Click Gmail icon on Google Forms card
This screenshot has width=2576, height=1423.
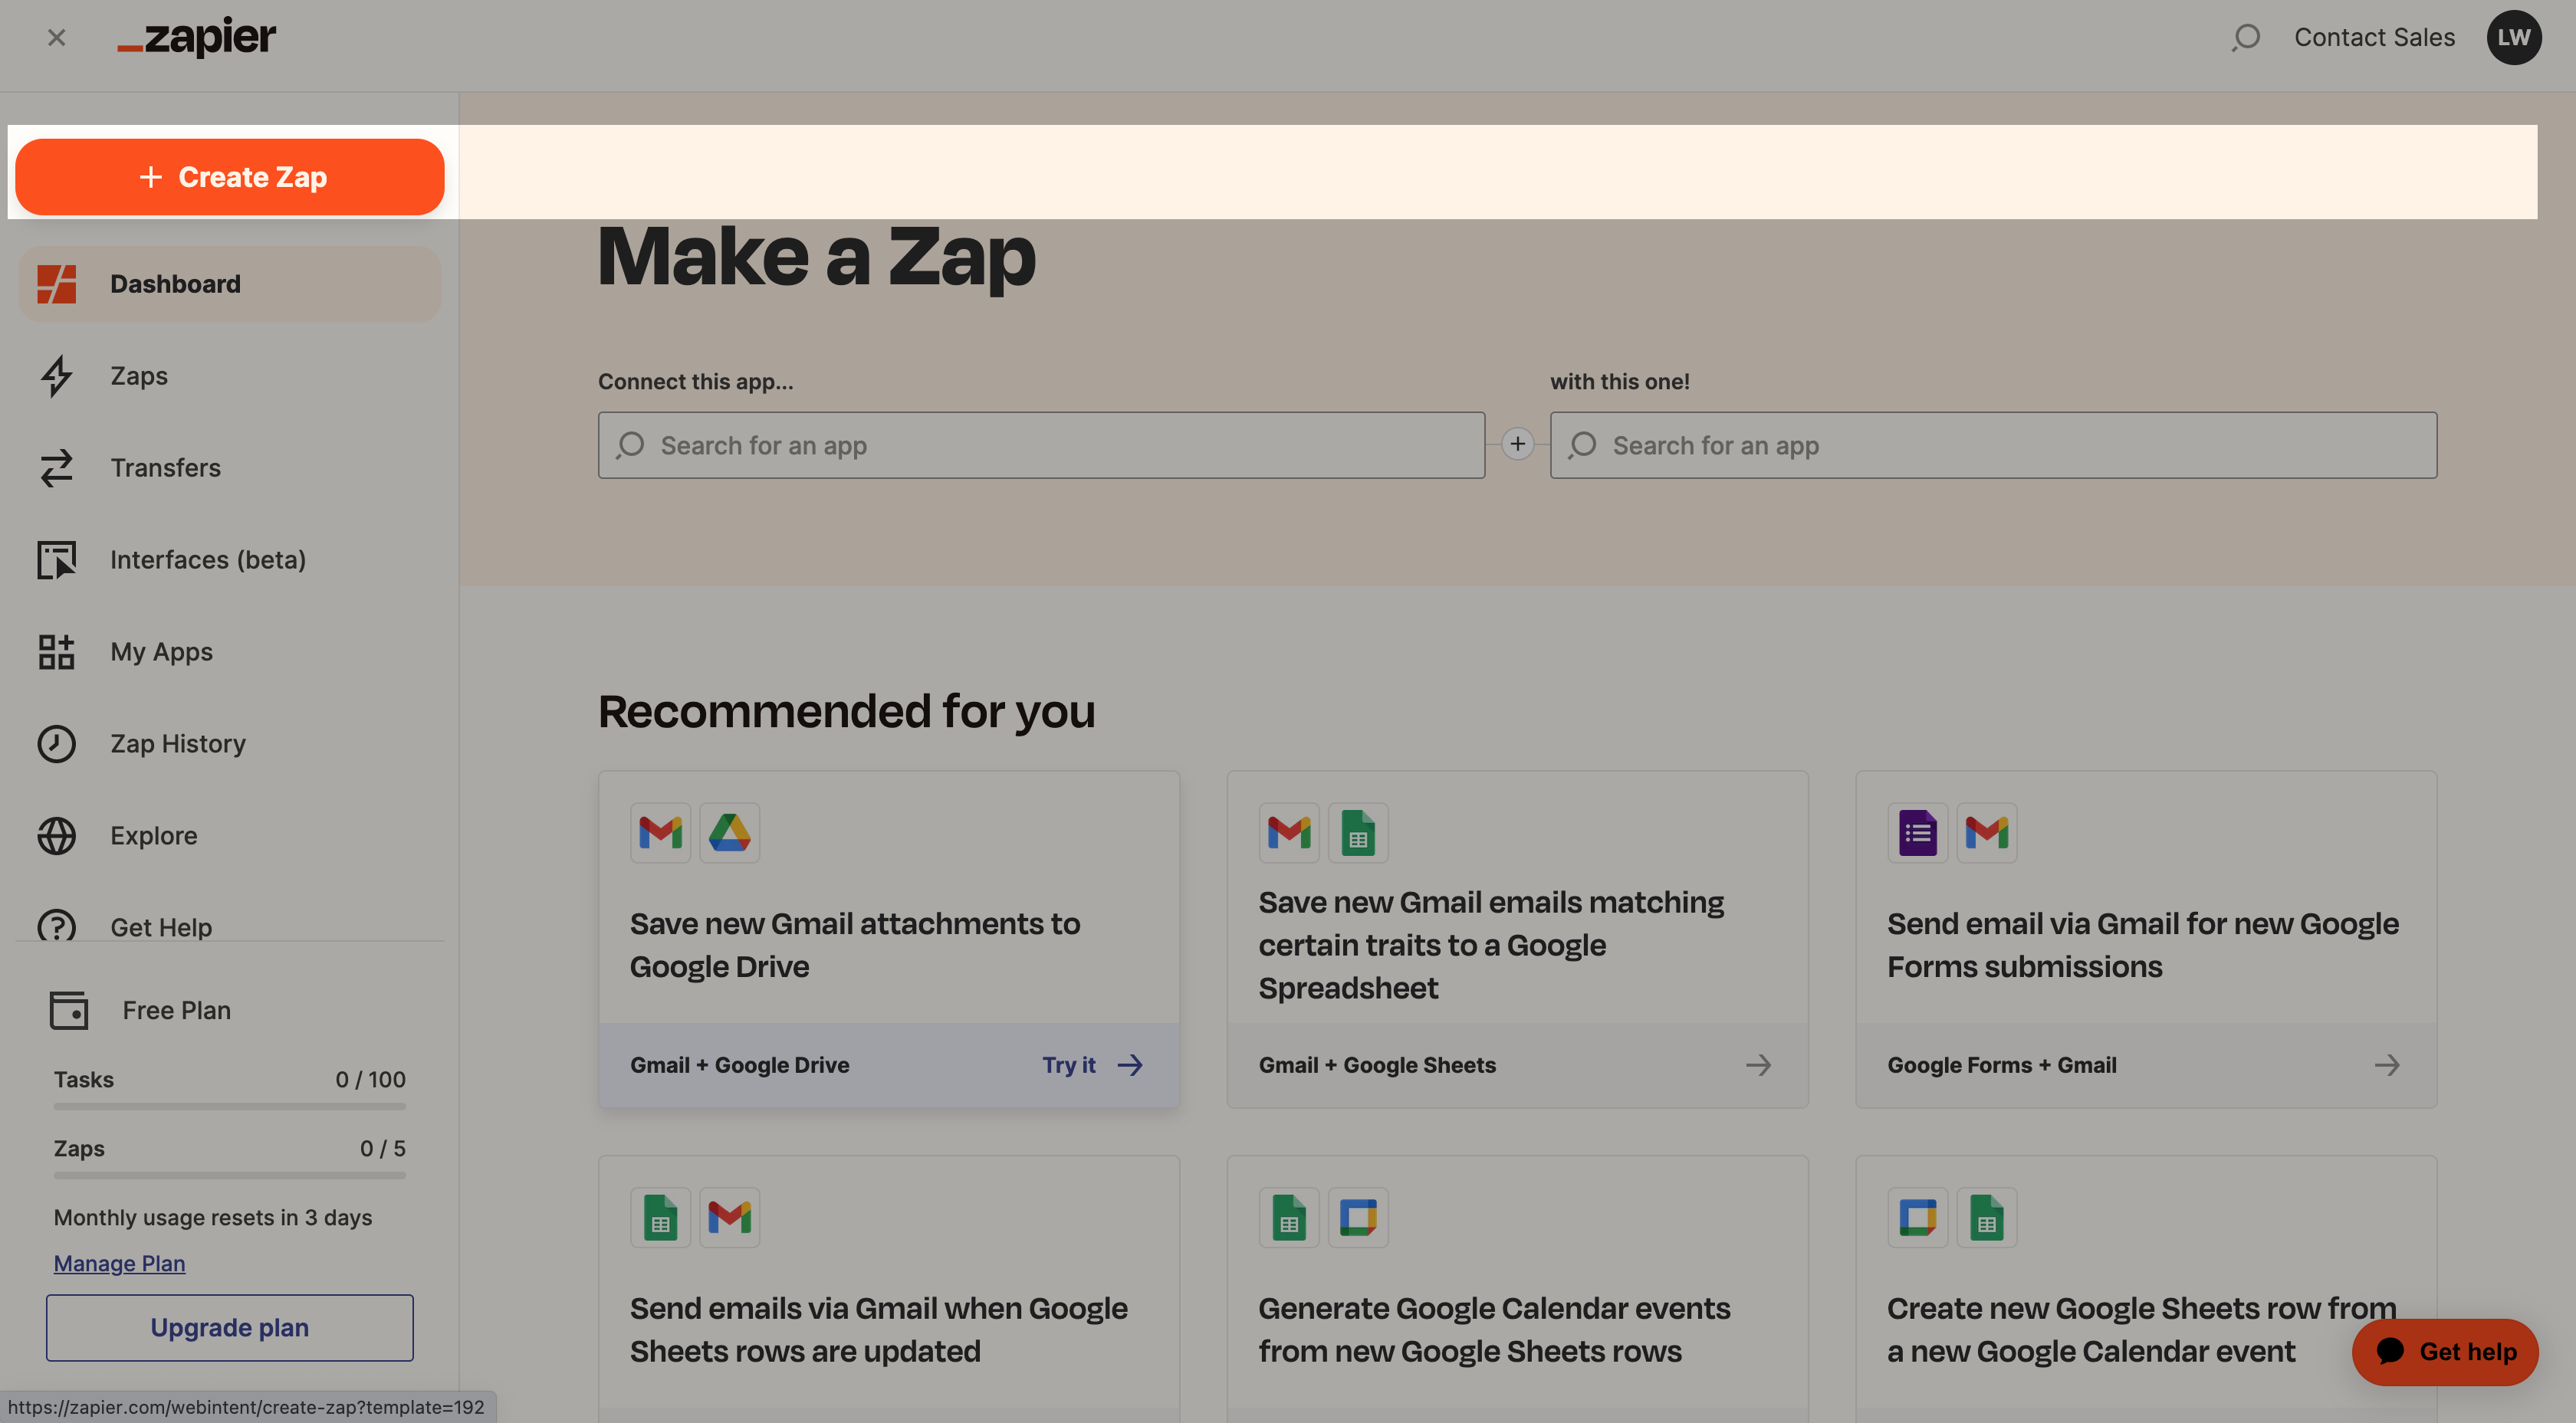(1986, 832)
